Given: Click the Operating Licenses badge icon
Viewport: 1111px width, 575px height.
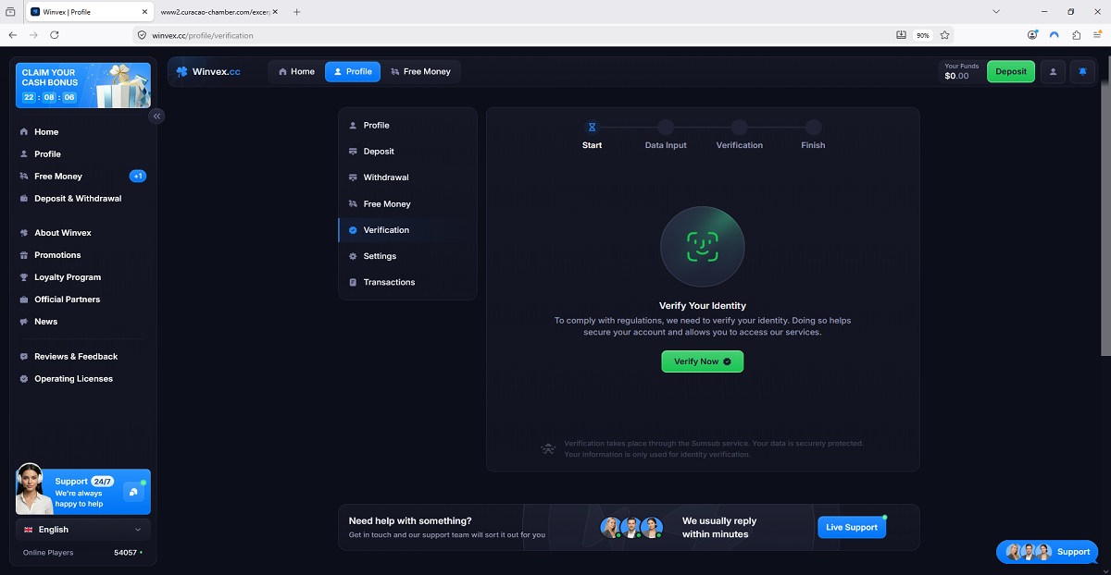Looking at the screenshot, I should pyautogui.click(x=24, y=379).
